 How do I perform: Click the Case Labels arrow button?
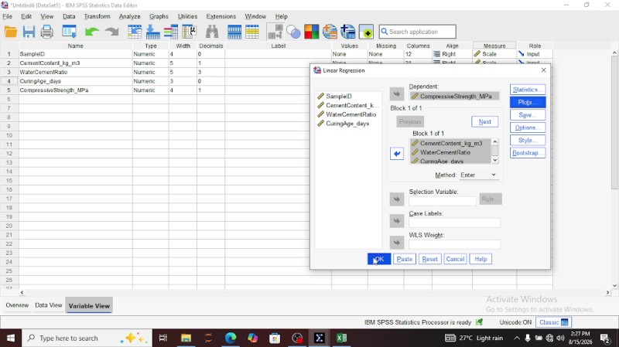[397, 221]
